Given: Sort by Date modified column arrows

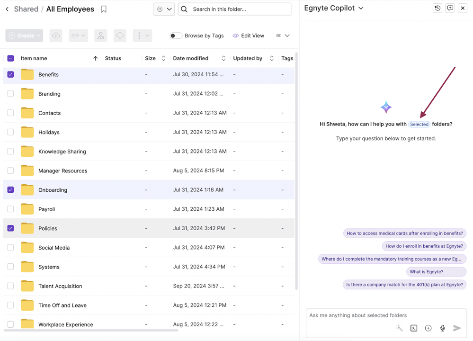Looking at the screenshot, I should pyautogui.click(x=223, y=58).
